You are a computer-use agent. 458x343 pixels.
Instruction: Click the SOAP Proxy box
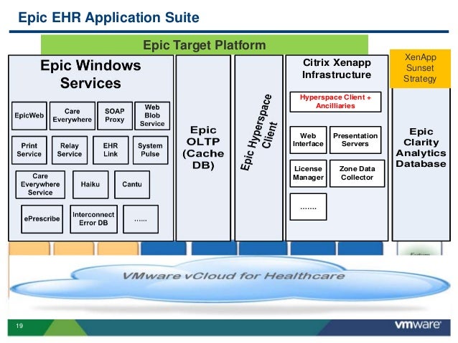point(115,116)
